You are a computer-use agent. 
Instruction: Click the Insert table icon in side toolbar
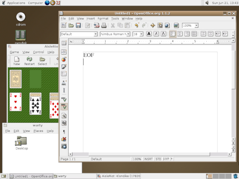pyautogui.click(x=64, y=43)
